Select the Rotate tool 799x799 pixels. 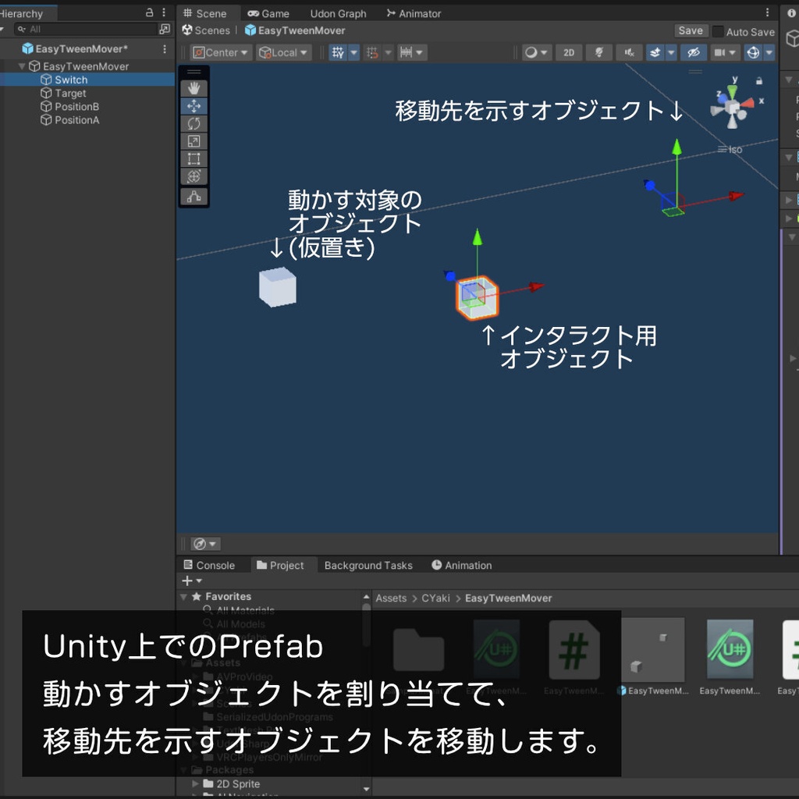pos(194,123)
